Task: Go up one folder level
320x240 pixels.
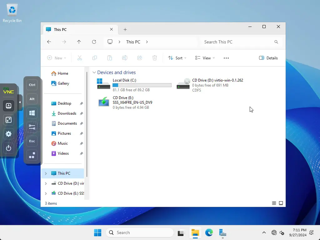Action: point(79,42)
